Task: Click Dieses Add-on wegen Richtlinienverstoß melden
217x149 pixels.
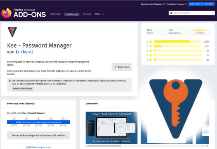Action: pyautogui.click(x=38, y=135)
